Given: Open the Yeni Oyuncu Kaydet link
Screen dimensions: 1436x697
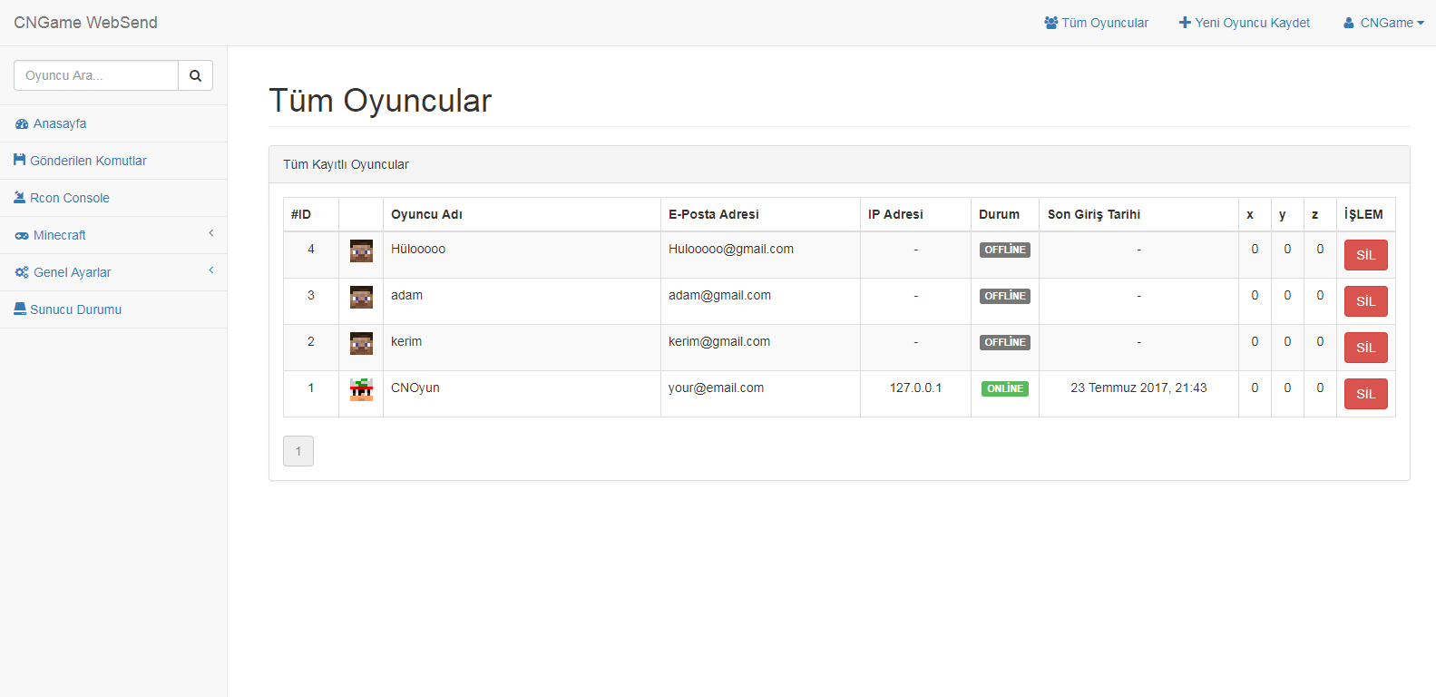Looking at the screenshot, I should [x=1244, y=23].
